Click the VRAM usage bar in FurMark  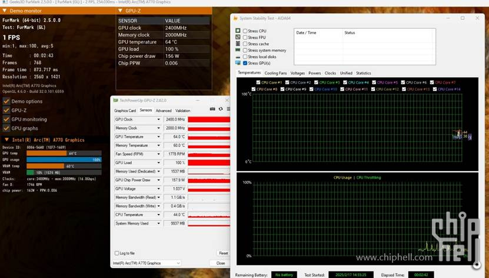pos(64,172)
